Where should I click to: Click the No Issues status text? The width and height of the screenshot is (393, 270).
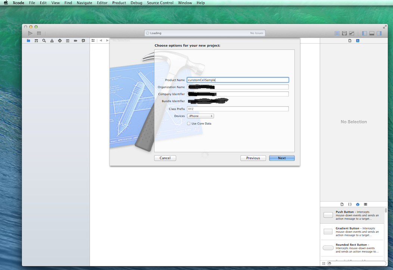[x=257, y=33]
